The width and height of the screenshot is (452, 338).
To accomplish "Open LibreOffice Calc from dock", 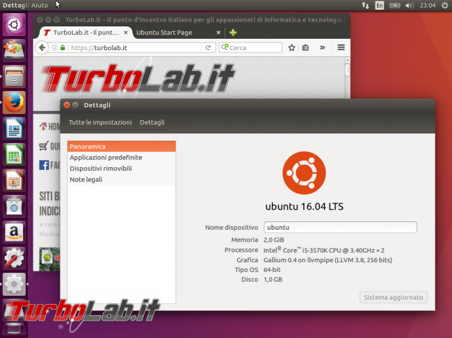I will 14,155.
